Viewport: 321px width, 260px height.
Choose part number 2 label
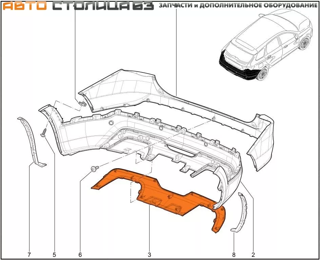pos(253,254)
